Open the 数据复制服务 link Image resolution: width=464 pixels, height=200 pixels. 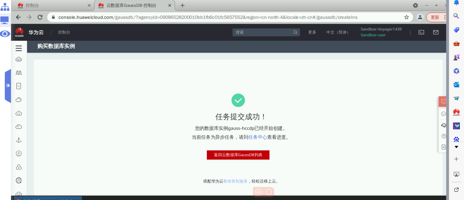235,181
